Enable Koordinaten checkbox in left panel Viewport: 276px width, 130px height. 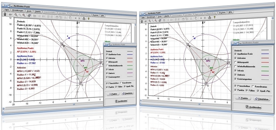click(121, 83)
